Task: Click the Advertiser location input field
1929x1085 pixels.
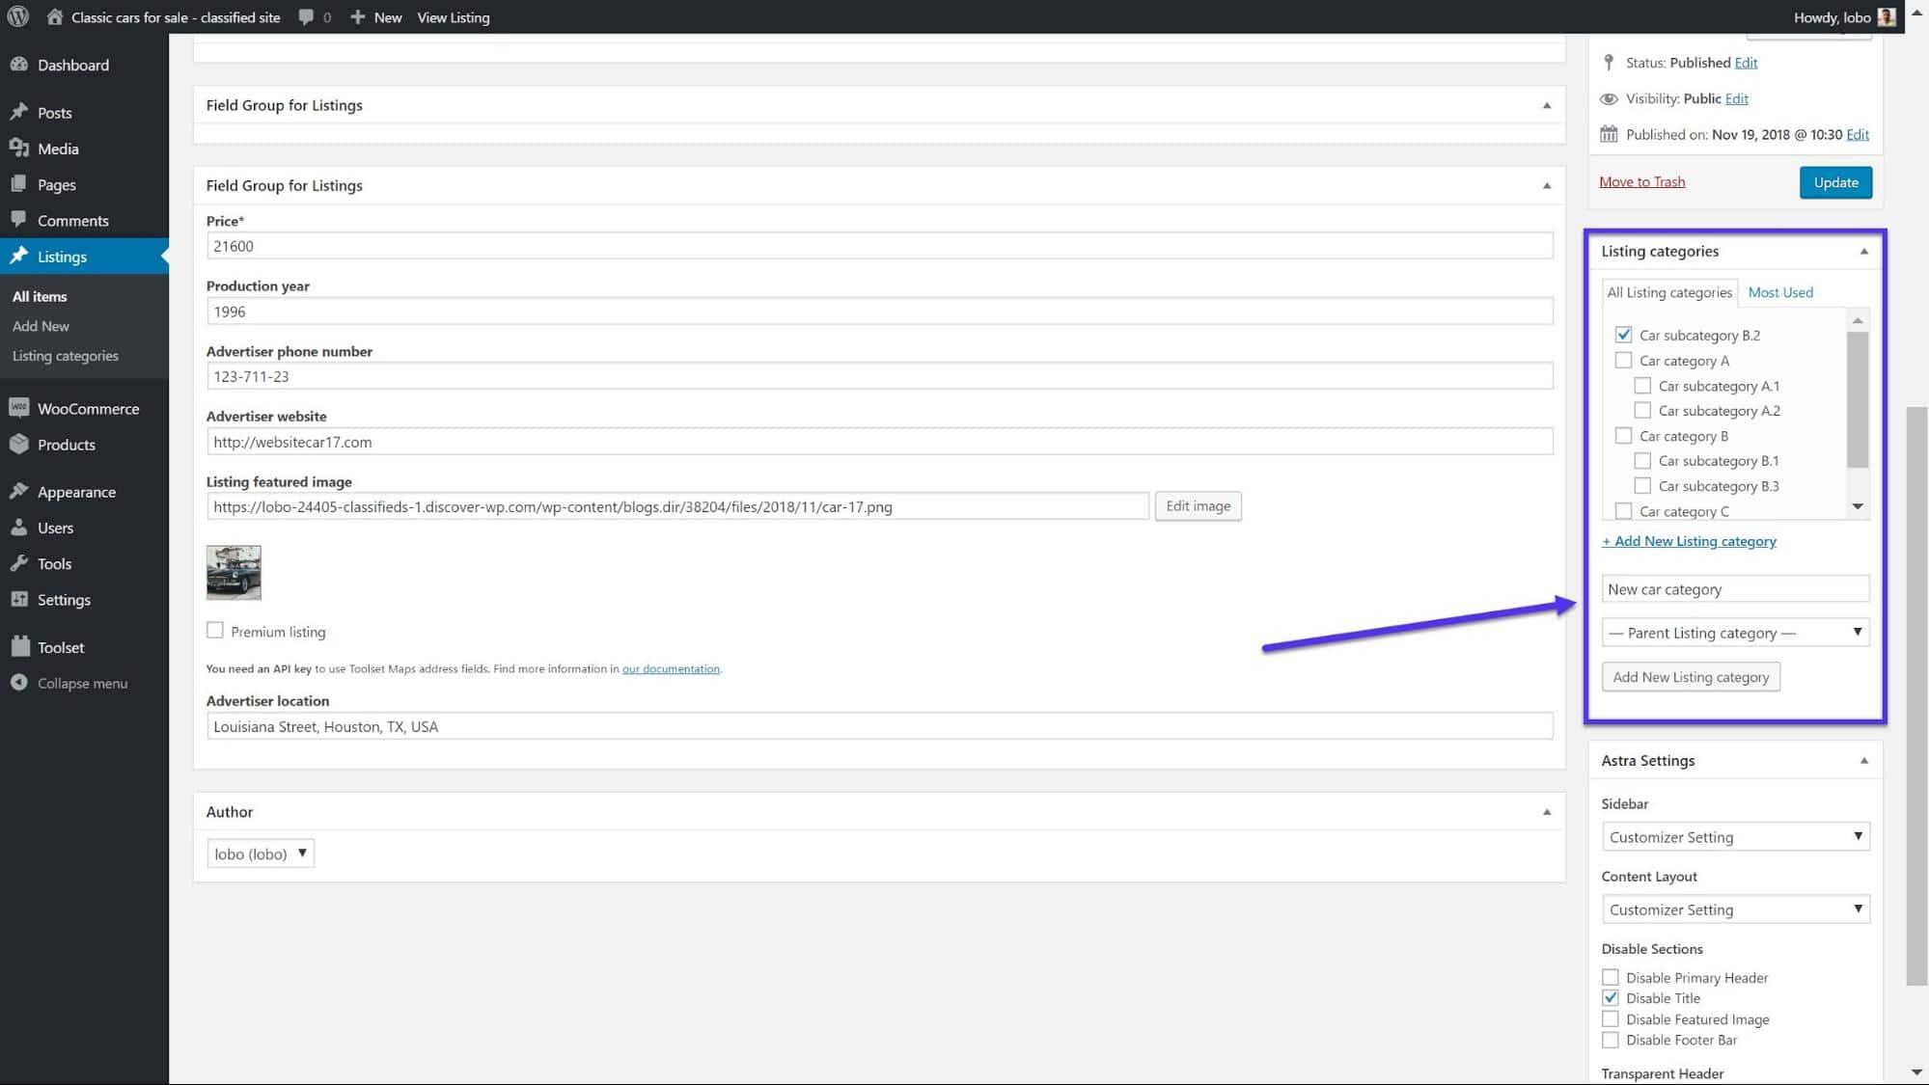Action: pos(880,726)
